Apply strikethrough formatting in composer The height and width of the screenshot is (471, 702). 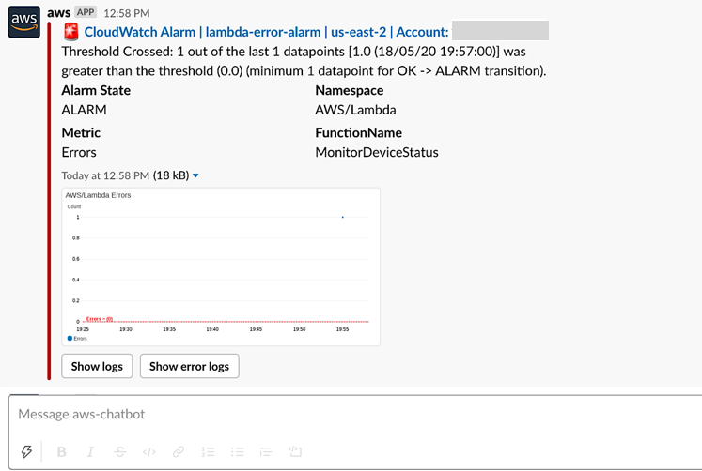point(119,452)
